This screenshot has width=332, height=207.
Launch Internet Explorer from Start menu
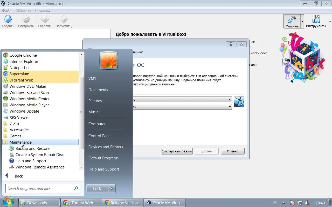40,61
